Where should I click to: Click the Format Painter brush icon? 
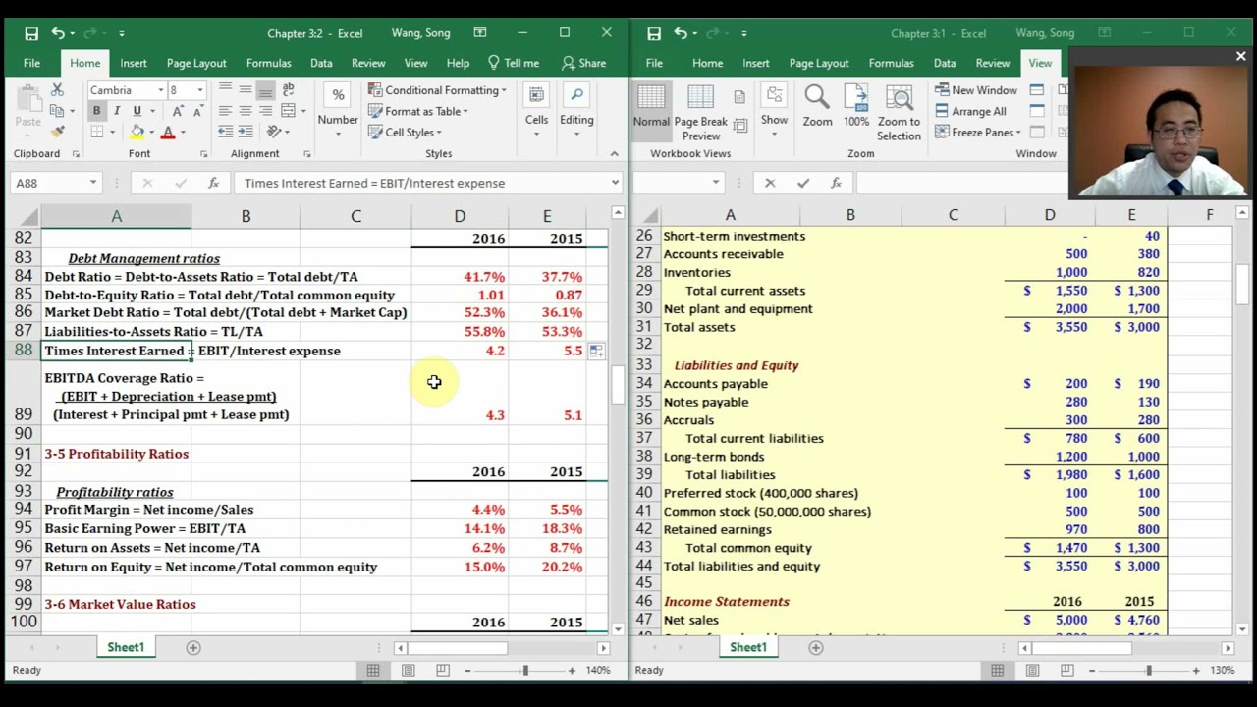pos(57,132)
